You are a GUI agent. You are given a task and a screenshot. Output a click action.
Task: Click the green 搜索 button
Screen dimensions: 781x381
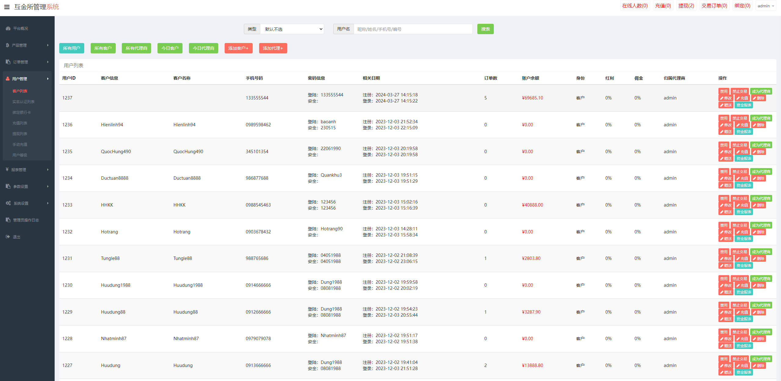click(485, 29)
